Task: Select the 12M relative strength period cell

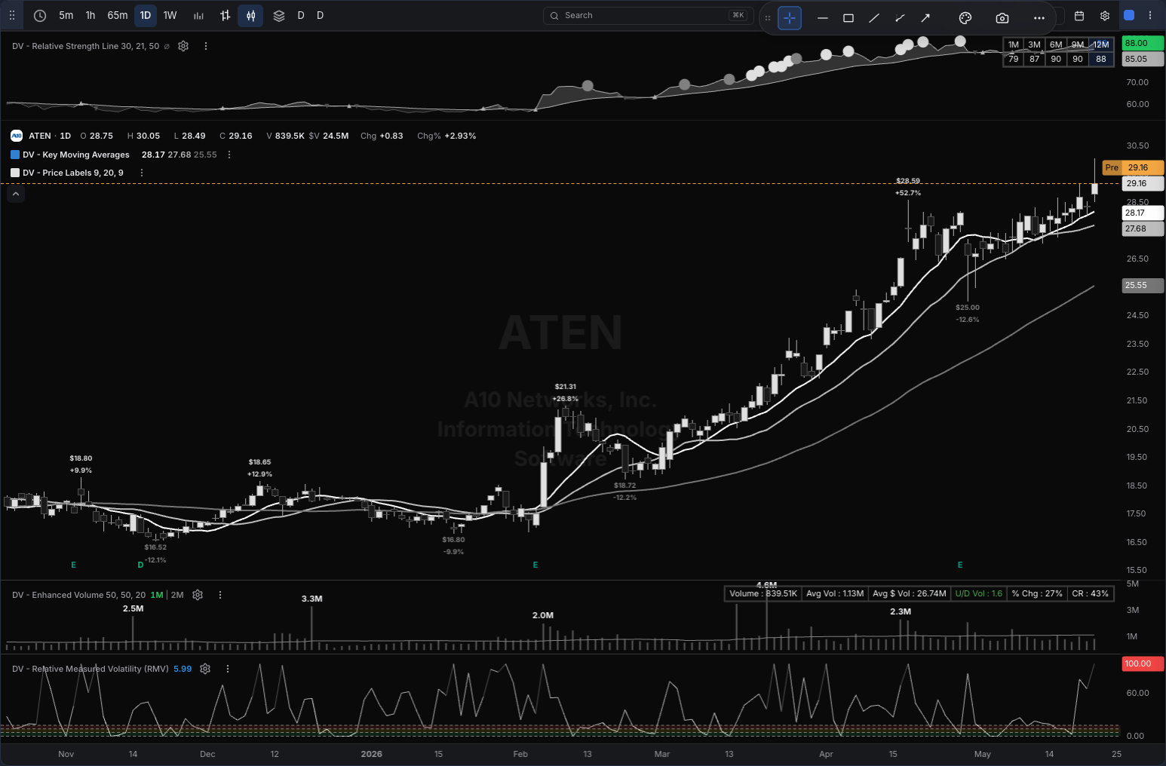Action: 1101,44
